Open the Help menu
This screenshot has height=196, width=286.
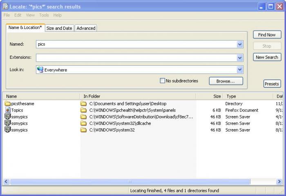pos(57,15)
